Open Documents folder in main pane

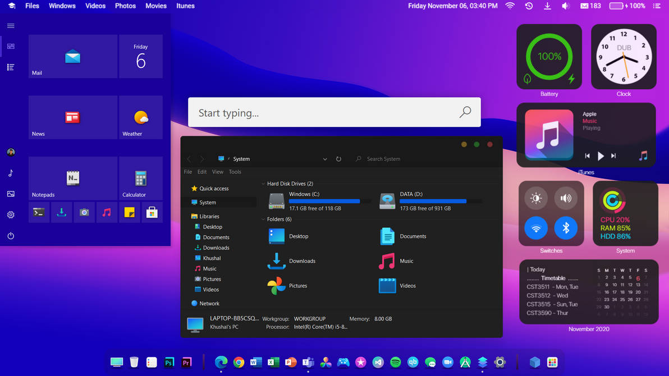(x=403, y=236)
